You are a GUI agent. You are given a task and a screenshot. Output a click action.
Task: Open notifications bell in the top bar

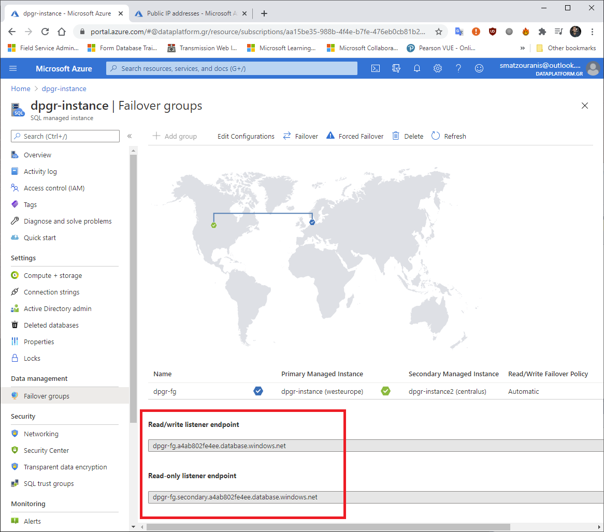[417, 68]
